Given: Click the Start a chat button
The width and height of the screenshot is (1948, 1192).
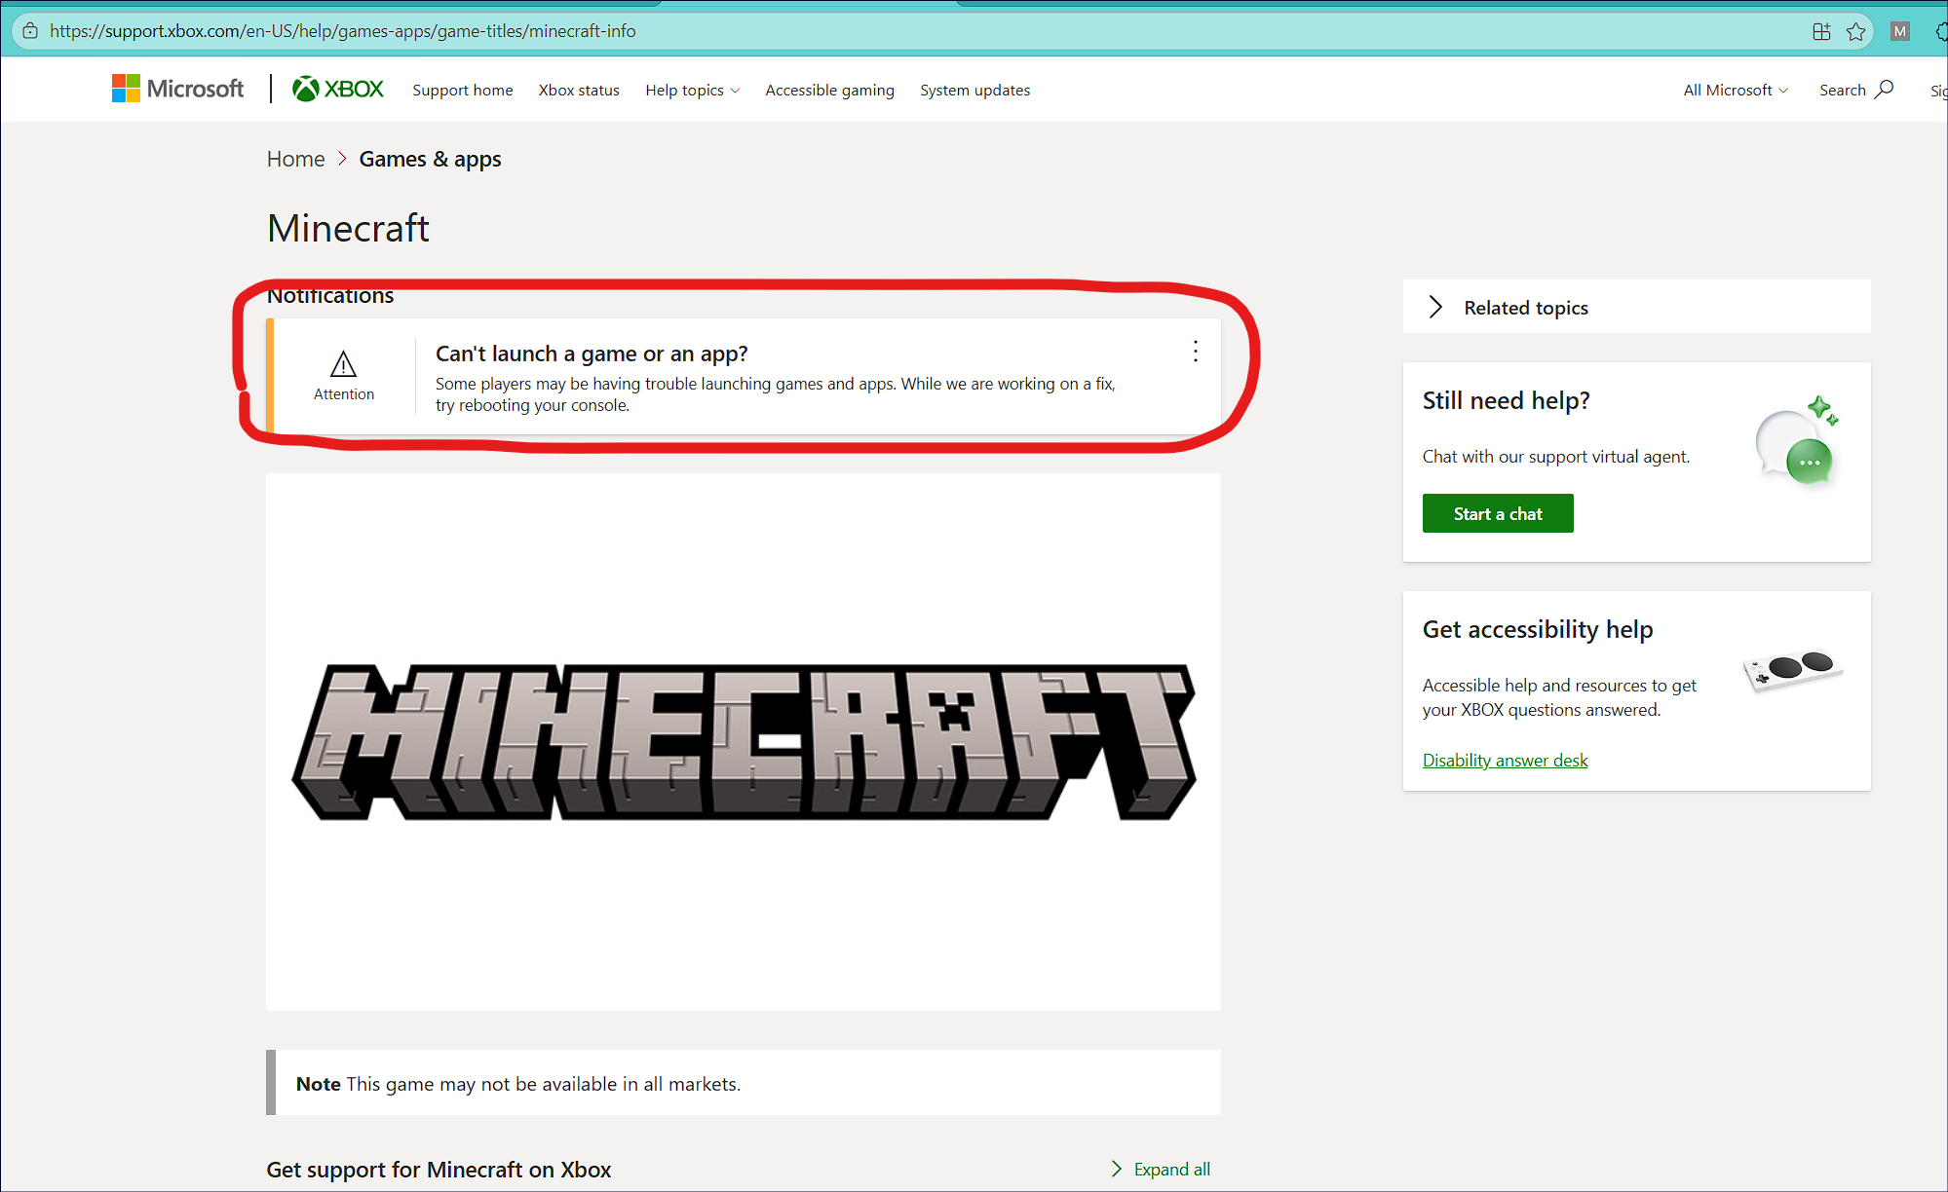Looking at the screenshot, I should click(1498, 513).
